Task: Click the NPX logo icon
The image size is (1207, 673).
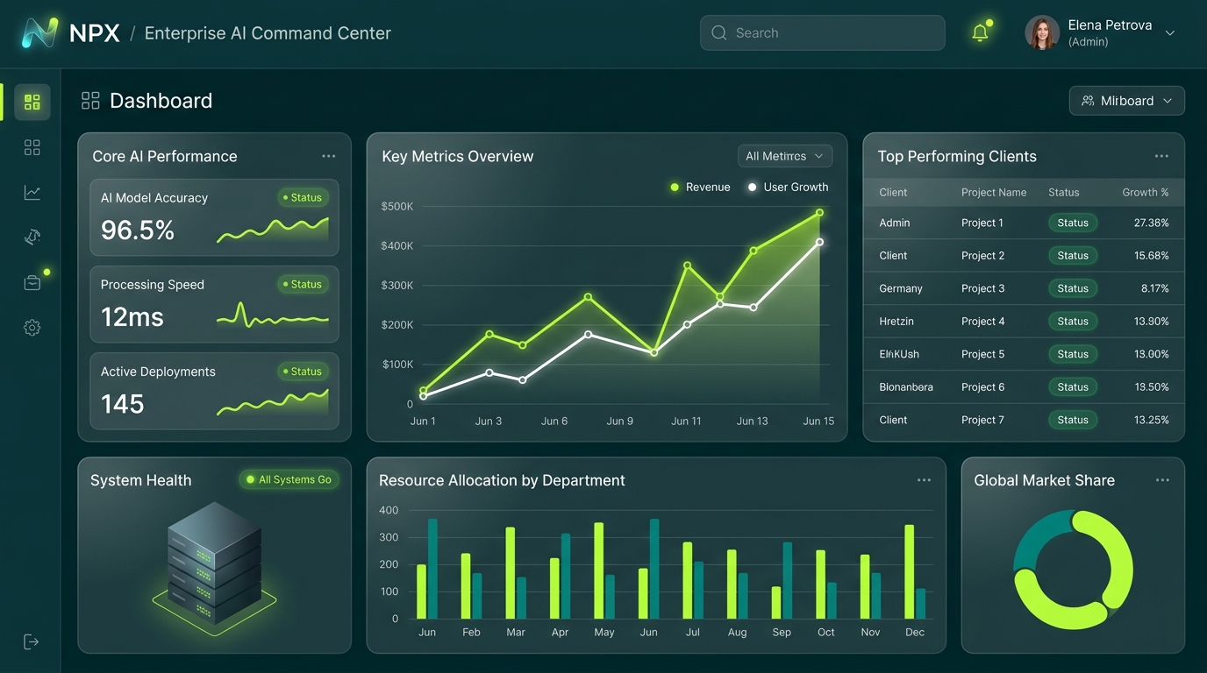Action: coord(39,33)
